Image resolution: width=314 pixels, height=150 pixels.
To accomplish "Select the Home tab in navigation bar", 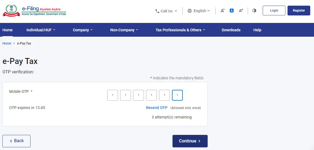I will tap(8, 30).
